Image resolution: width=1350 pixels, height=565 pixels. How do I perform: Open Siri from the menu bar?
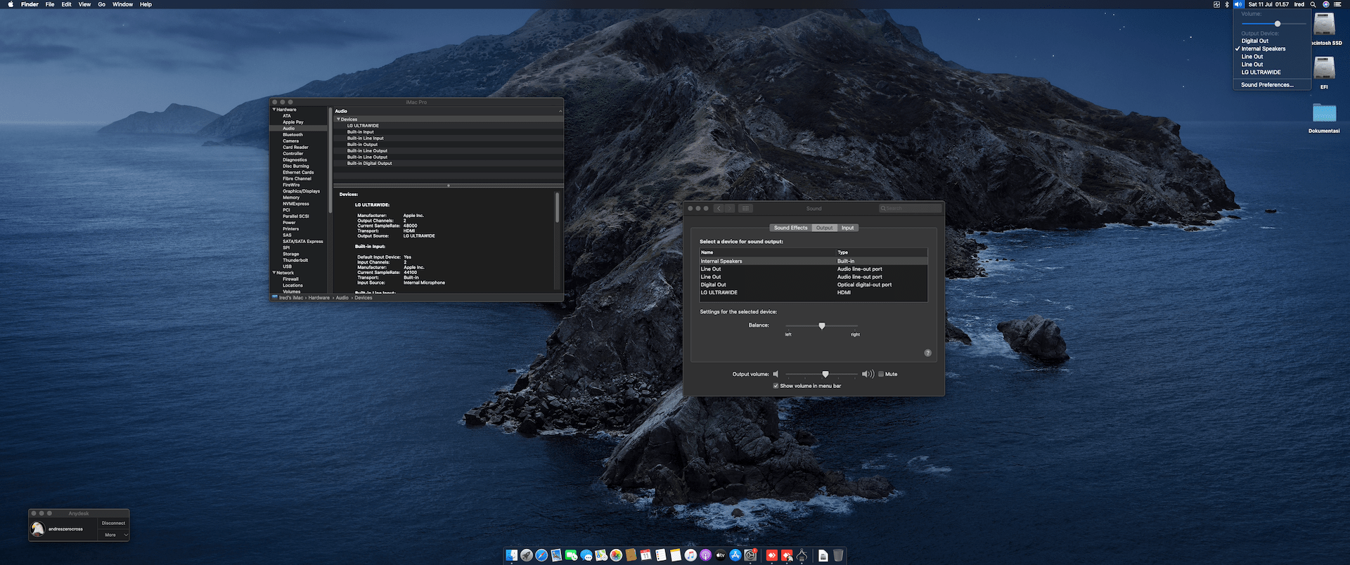coord(1325,4)
